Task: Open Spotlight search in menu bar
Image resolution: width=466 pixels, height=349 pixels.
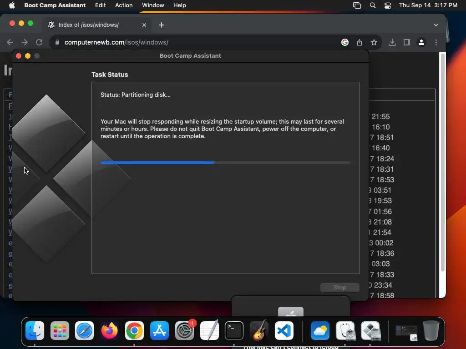Action: click(372, 5)
